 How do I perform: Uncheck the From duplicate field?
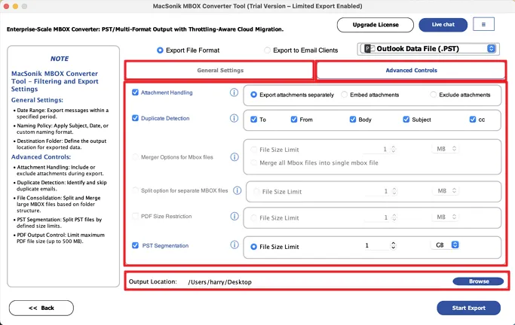[x=294, y=120]
